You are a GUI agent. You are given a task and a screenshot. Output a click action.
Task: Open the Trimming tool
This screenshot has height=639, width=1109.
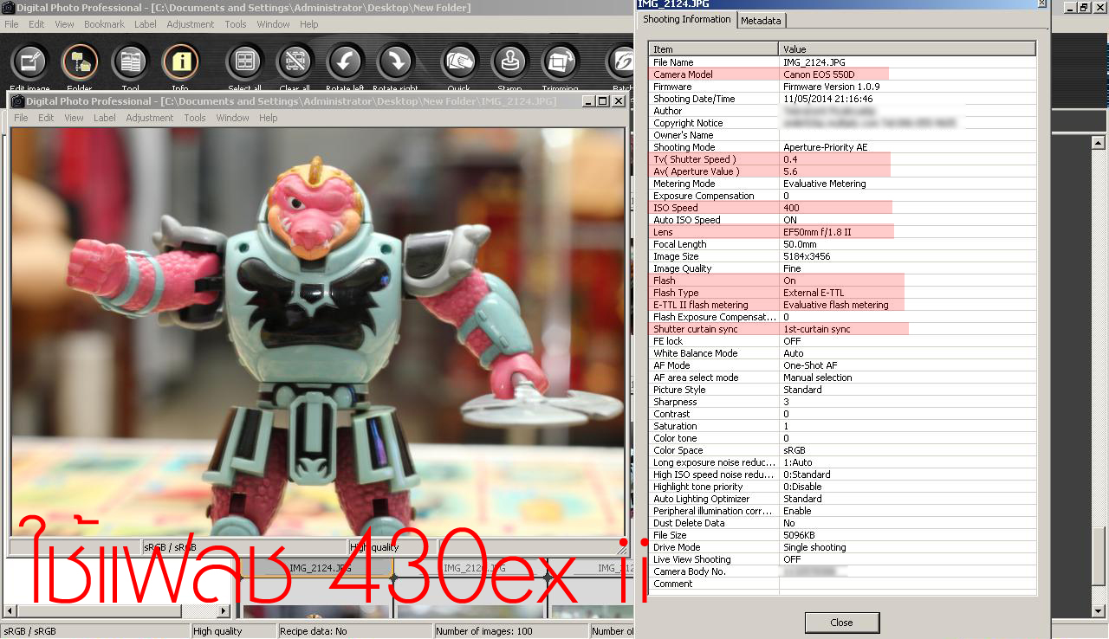560,62
